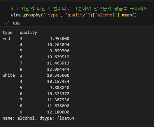Click value 9.899706
Image resolution: width=154 pixels, height=127 pixels.
pyautogui.click(x=59, y=51)
